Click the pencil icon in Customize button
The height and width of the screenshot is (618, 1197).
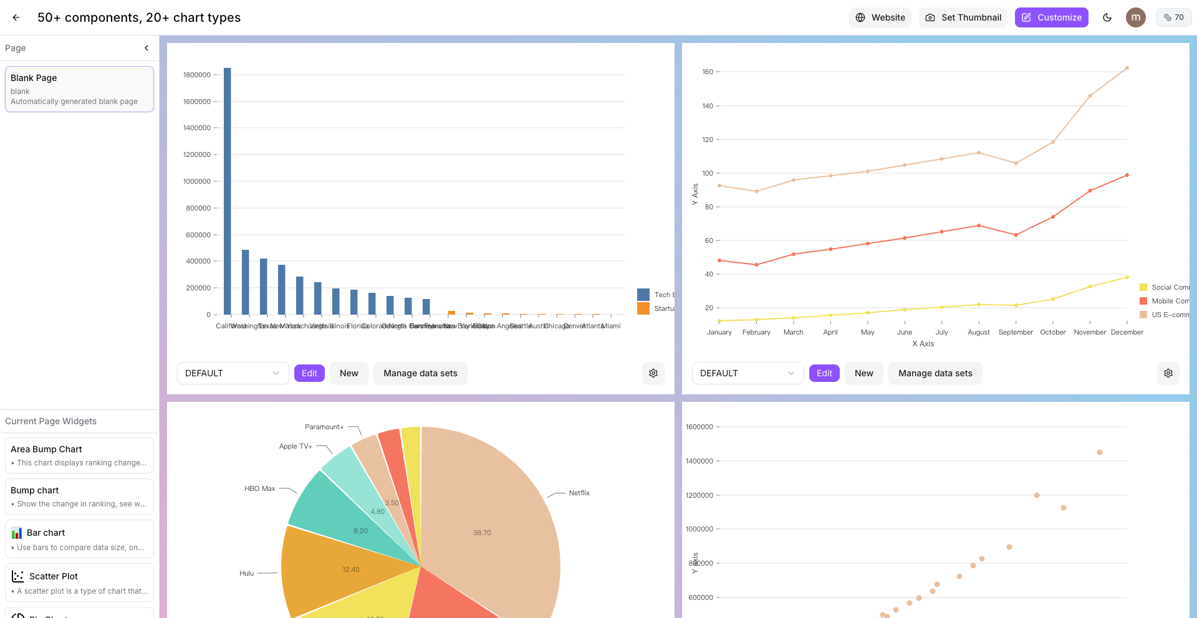click(1026, 17)
